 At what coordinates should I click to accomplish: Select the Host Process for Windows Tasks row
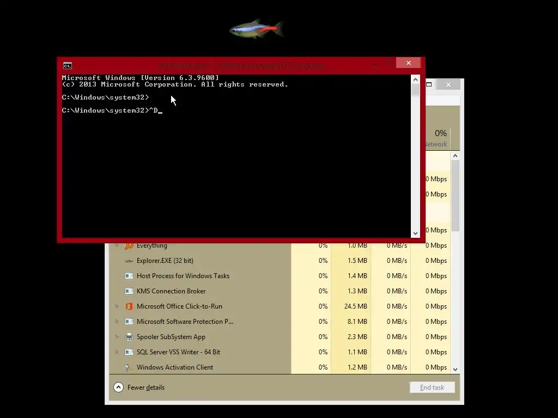(280, 276)
